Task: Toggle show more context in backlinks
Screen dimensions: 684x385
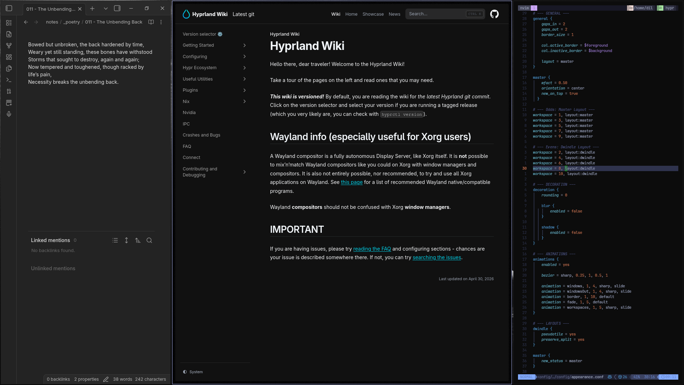Action: [x=126, y=240]
